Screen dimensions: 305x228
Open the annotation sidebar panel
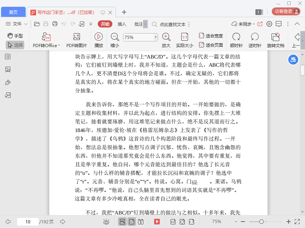coord(8,82)
